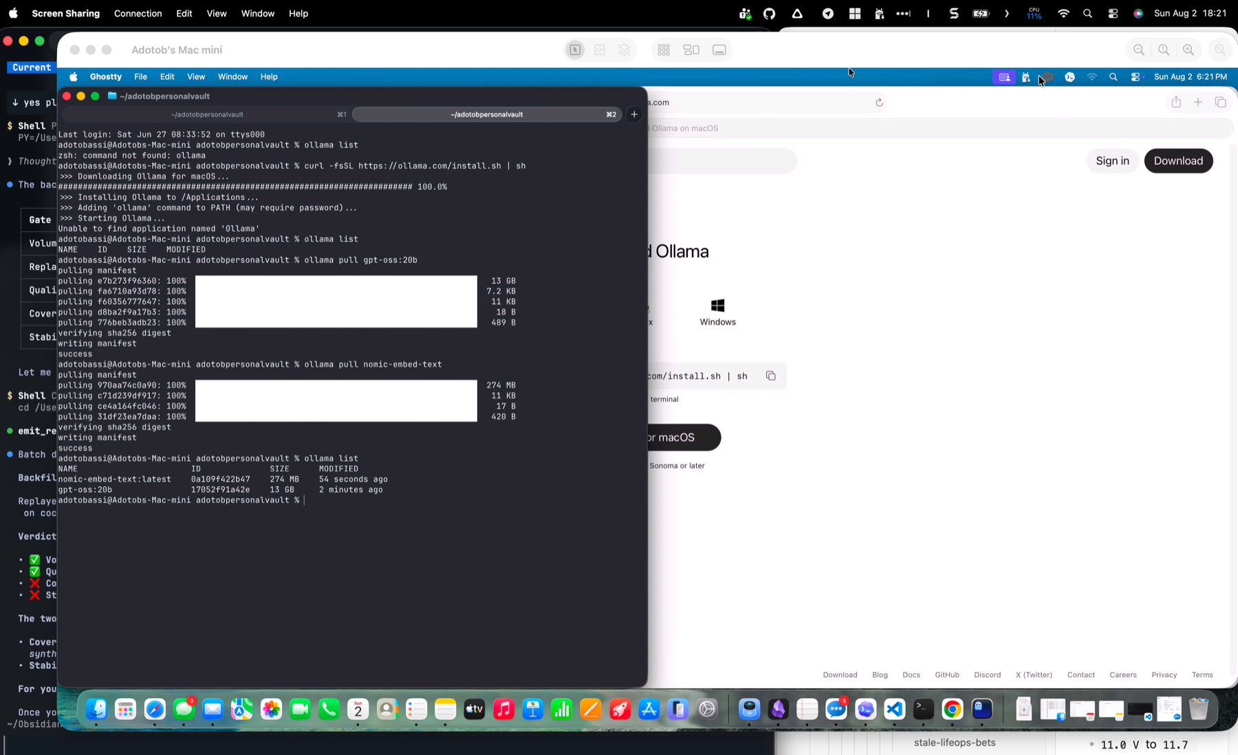
Task: Open the Careers footer link
Action: coord(1123,675)
